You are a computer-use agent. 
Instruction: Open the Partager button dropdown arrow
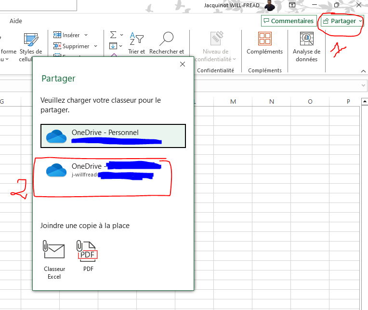pos(360,21)
